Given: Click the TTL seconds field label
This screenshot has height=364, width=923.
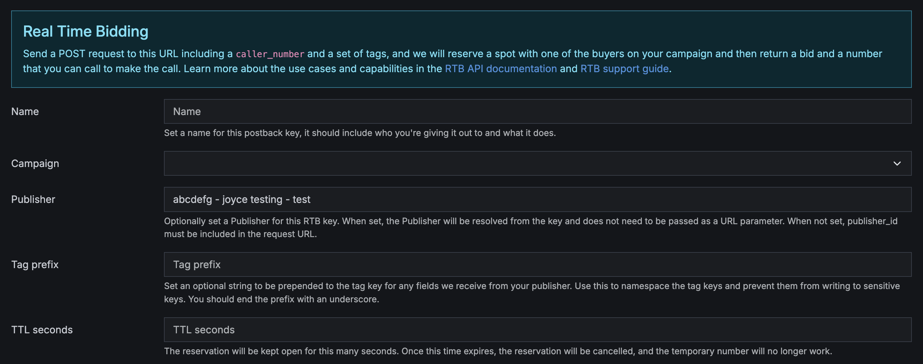Looking at the screenshot, I should (x=42, y=329).
